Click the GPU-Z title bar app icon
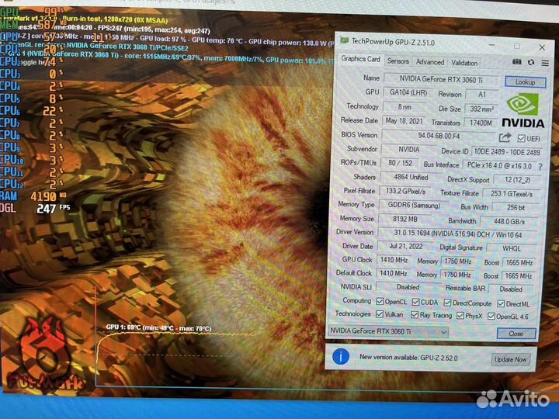Image resolution: width=559 pixels, height=419 pixels. (343, 41)
